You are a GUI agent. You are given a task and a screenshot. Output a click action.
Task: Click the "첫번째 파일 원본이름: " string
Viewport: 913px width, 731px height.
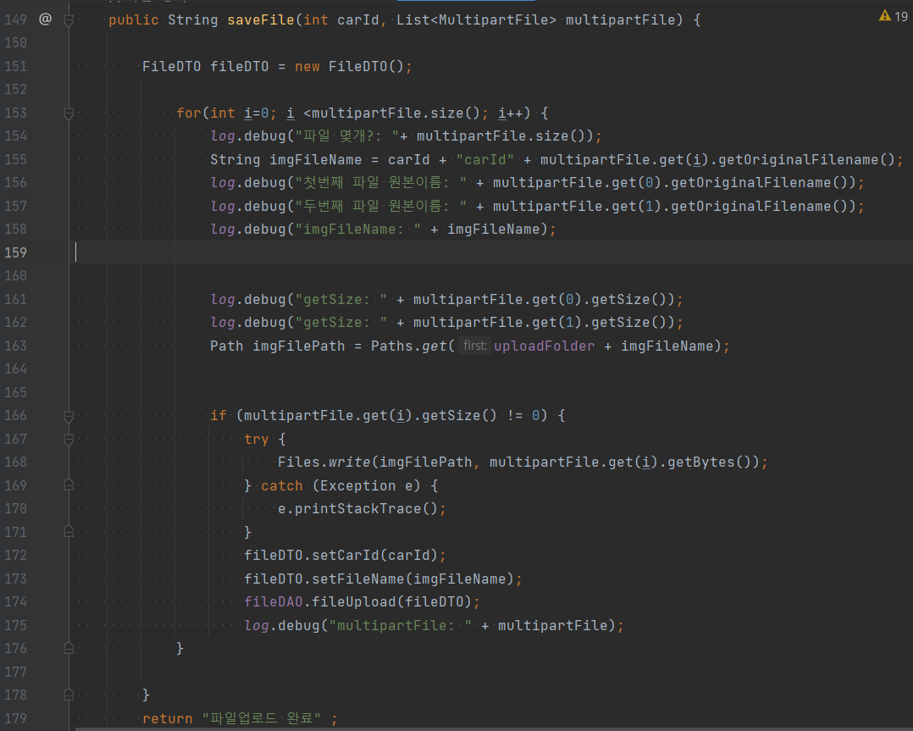coord(381,182)
